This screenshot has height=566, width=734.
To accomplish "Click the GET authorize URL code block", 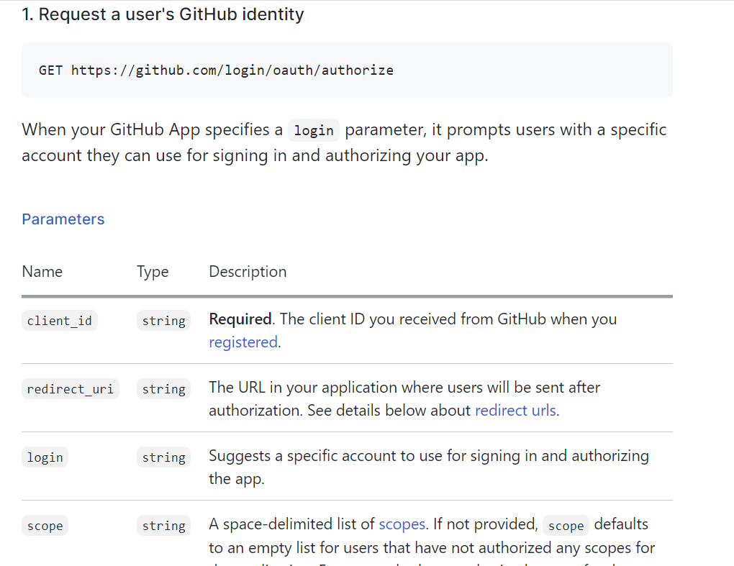I will [347, 70].
